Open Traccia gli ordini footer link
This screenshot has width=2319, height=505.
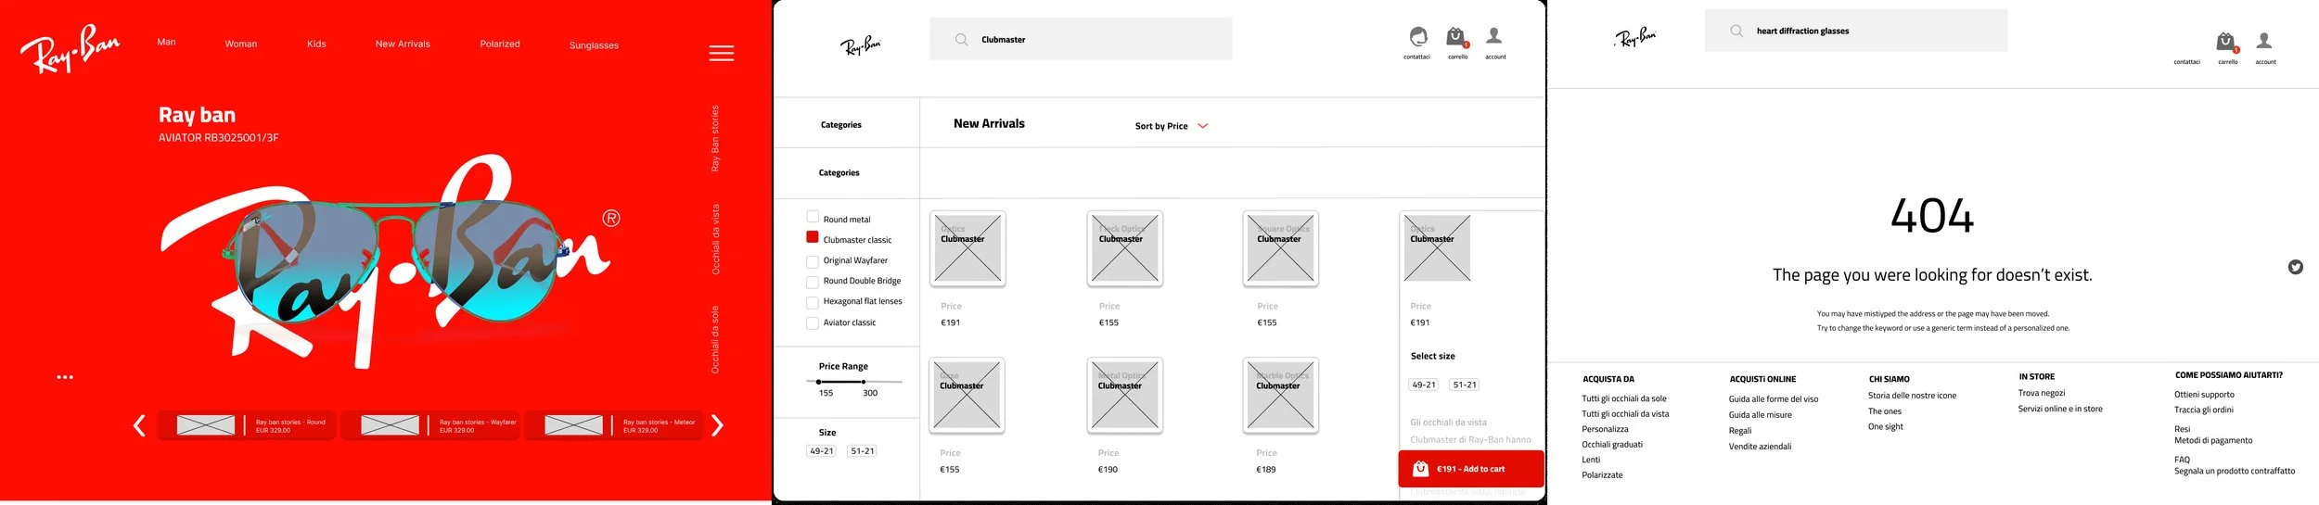click(x=2204, y=410)
